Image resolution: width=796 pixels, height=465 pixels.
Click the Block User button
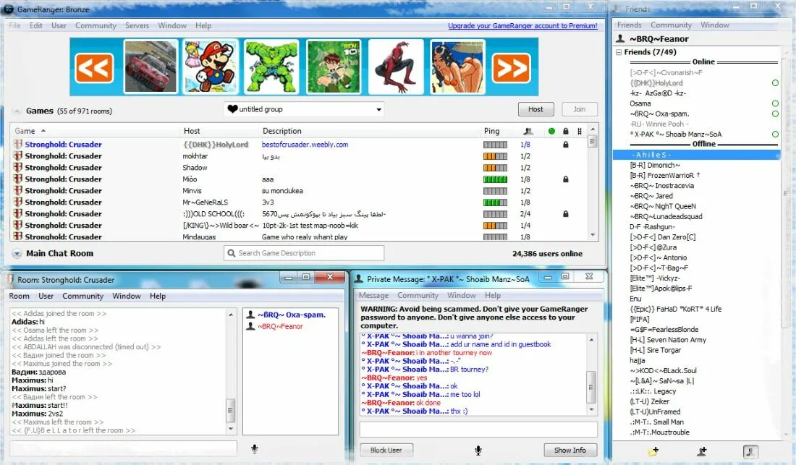point(386,450)
